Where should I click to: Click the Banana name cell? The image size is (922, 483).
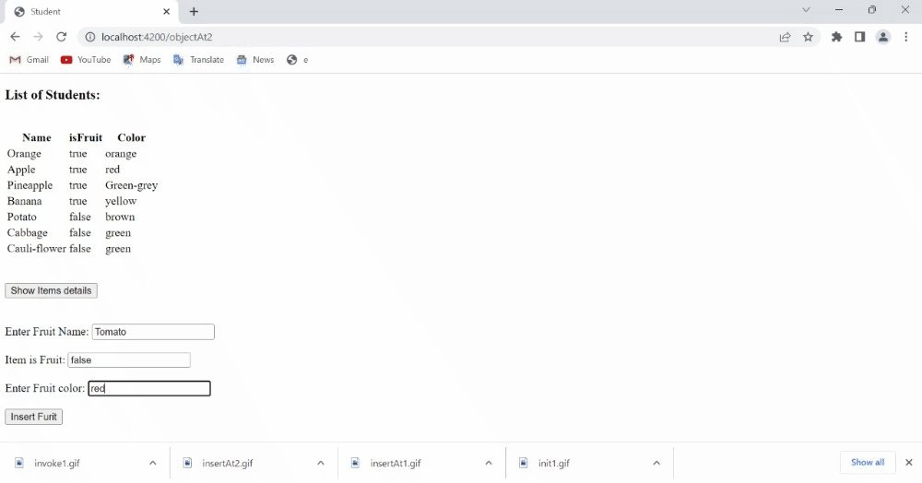click(x=24, y=201)
